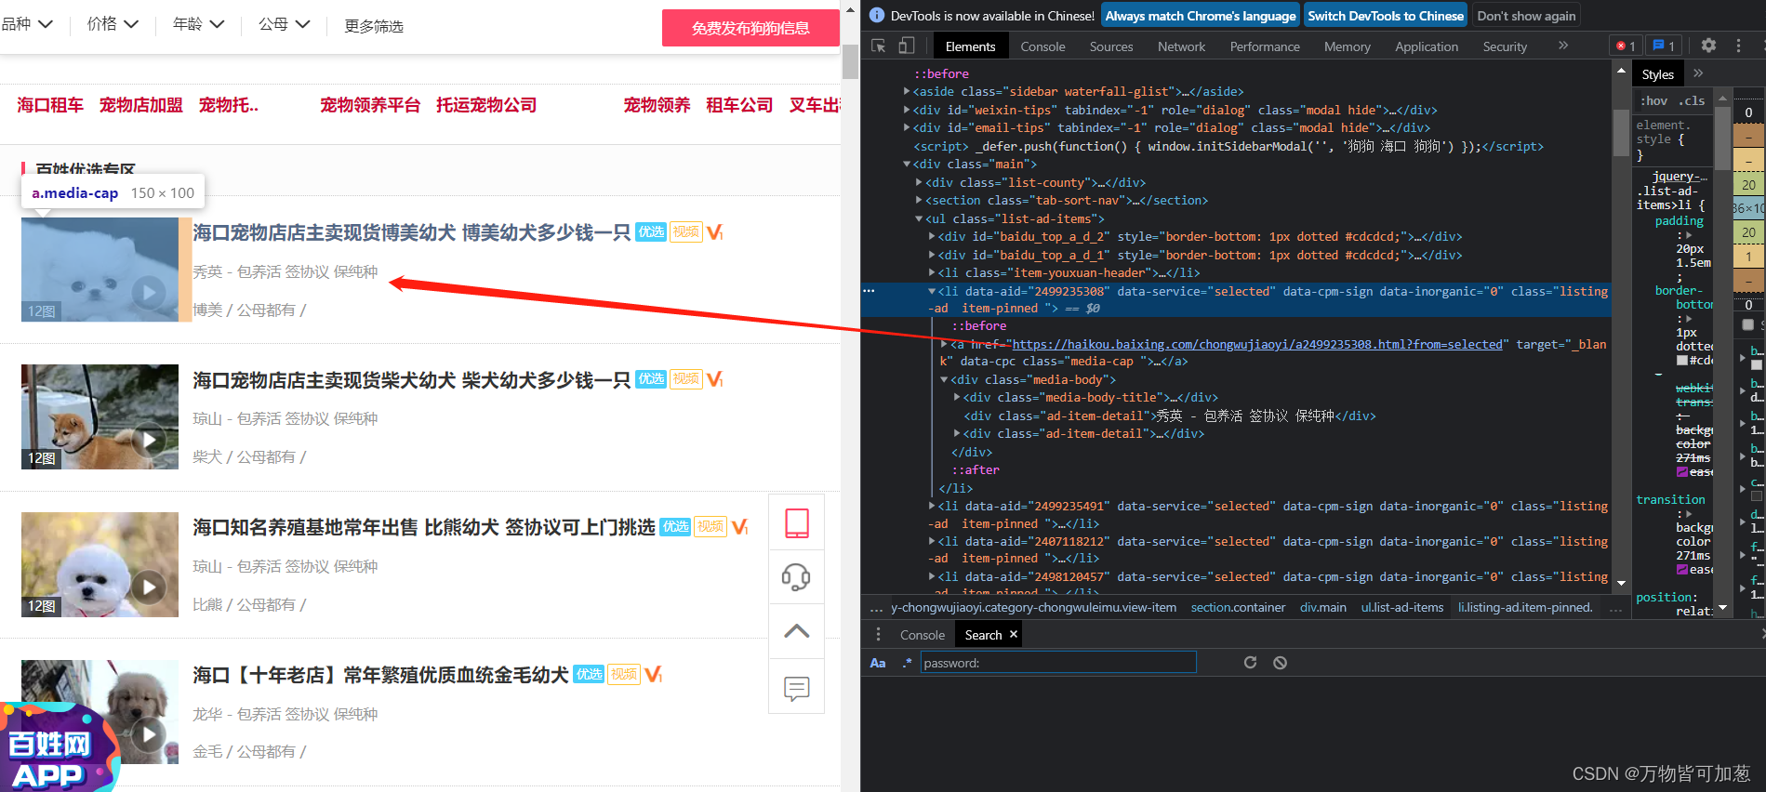Click the back-to-top arrow icon

coord(797,631)
